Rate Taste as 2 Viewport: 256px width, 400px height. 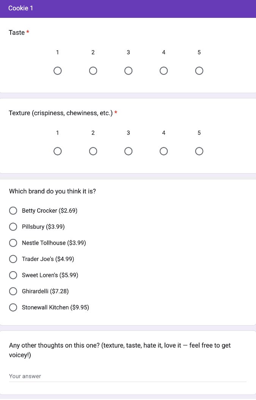click(93, 71)
